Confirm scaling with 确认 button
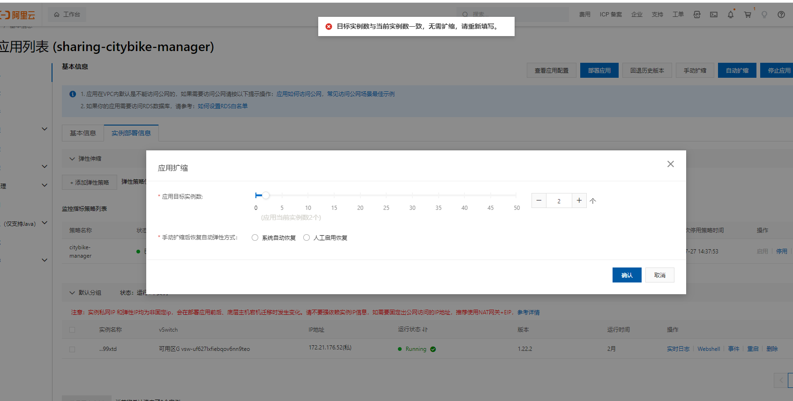 tap(627, 275)
